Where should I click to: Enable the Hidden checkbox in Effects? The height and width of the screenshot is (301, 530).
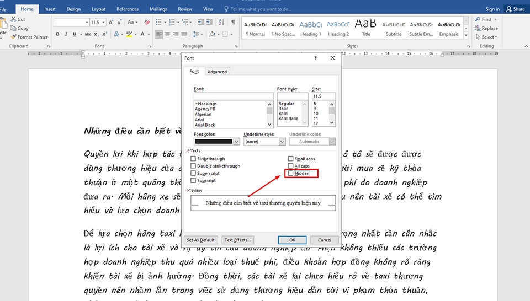pos(291,173)
